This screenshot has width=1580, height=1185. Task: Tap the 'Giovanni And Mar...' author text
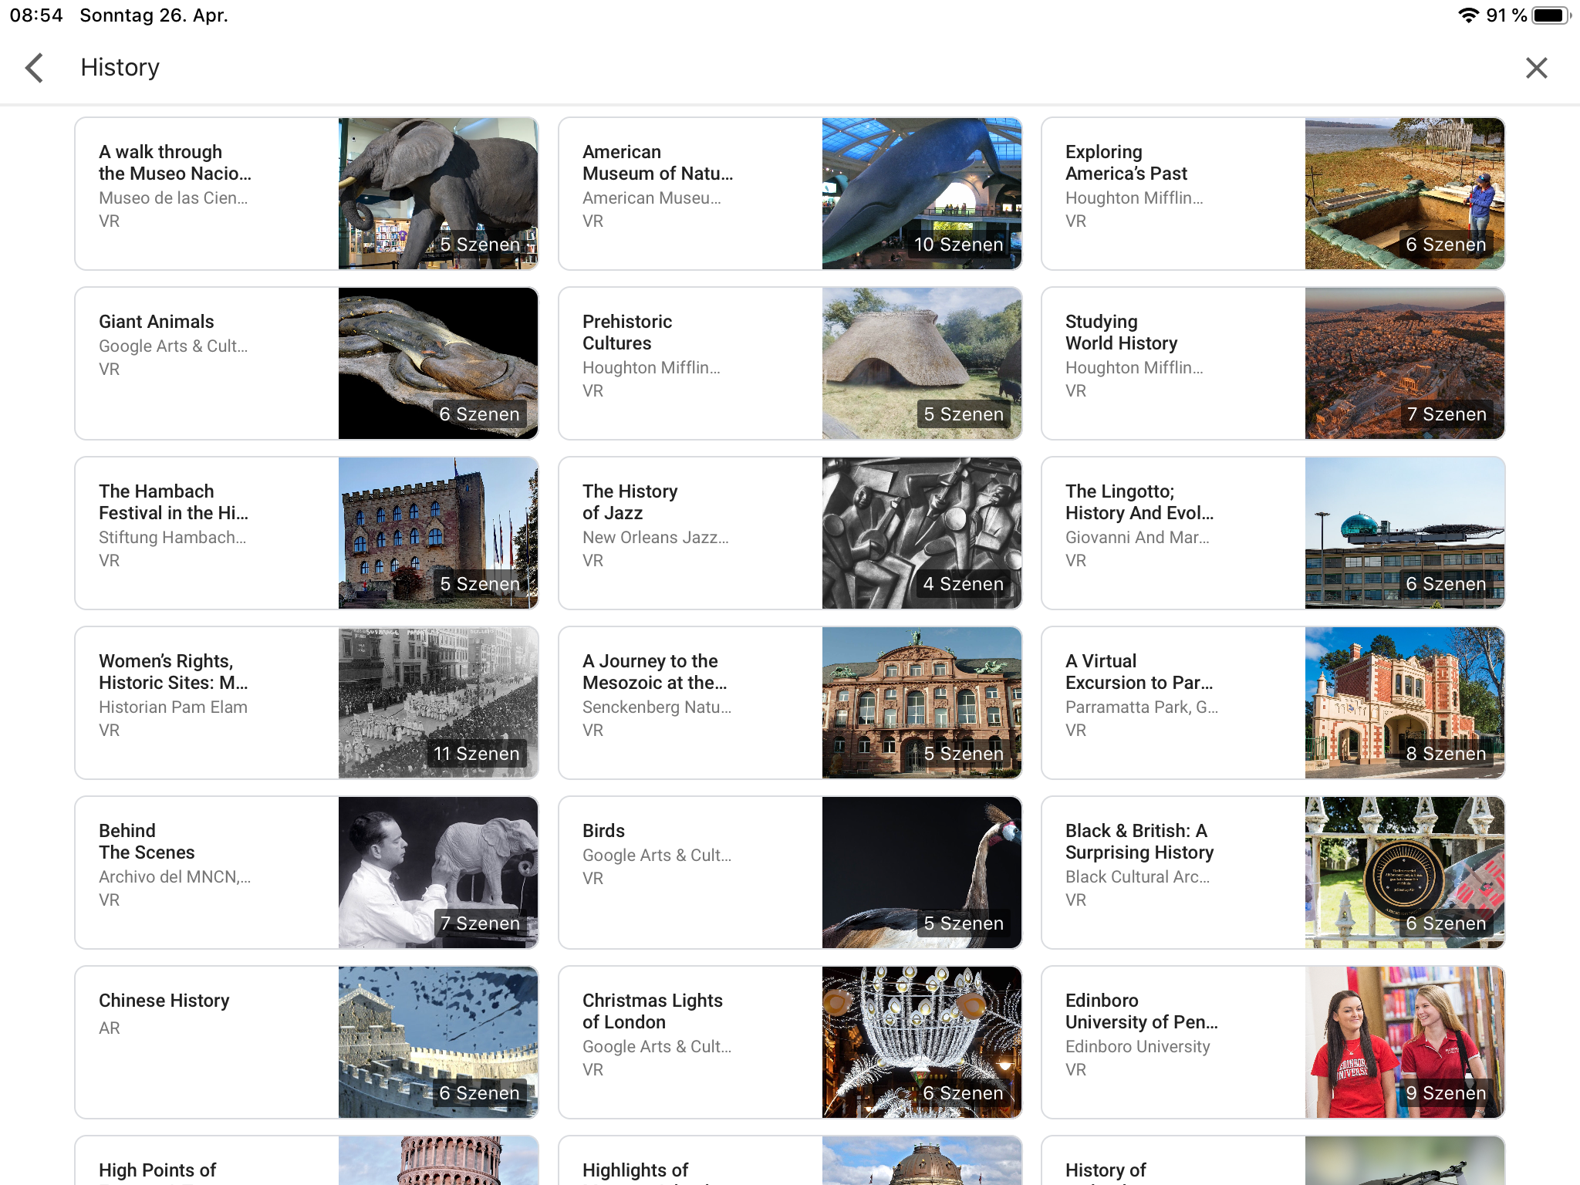1137,537
